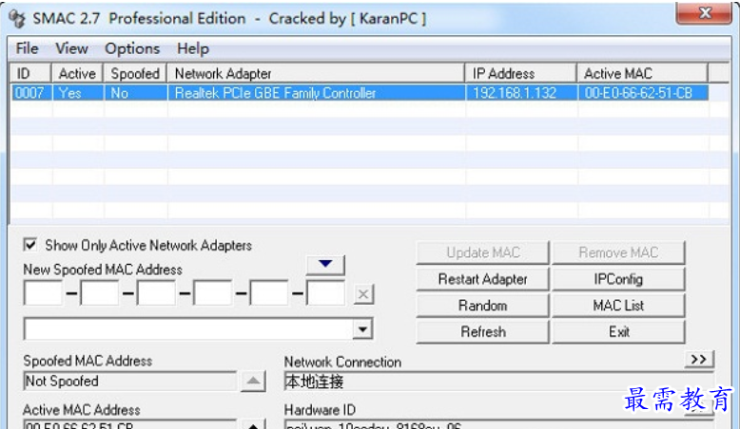Click the Not Spoofed field
Screen dimensions: 740x429
coord(129,381)
